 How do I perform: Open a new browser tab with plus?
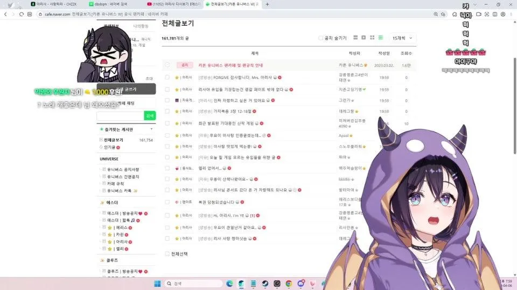pyautogui.click(x=268, y=4)
